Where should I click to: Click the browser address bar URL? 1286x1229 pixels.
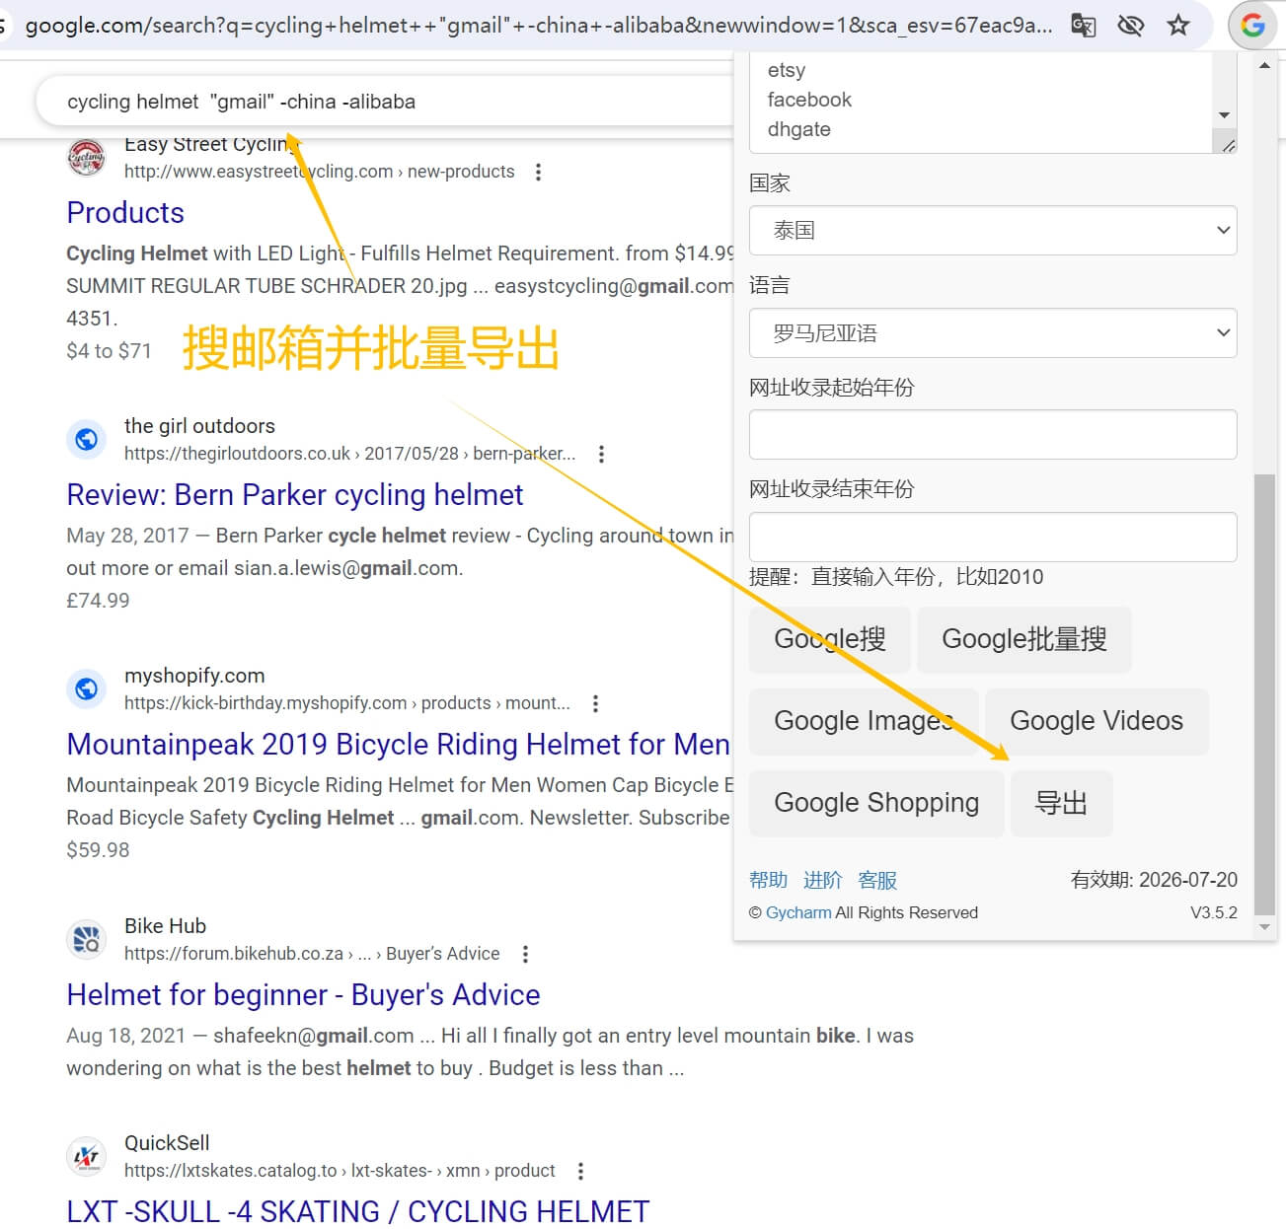coord(538,26)
